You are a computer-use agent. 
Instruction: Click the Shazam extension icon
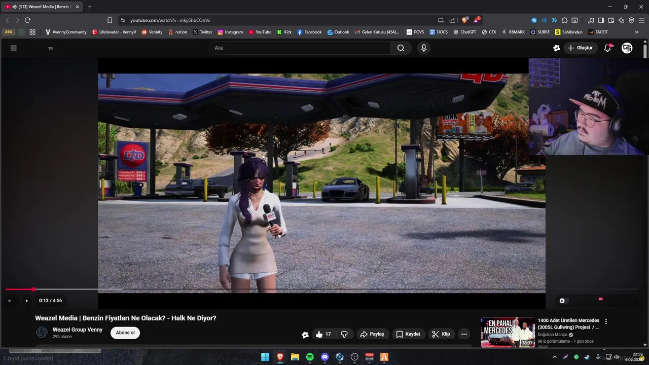coord(534,20)
